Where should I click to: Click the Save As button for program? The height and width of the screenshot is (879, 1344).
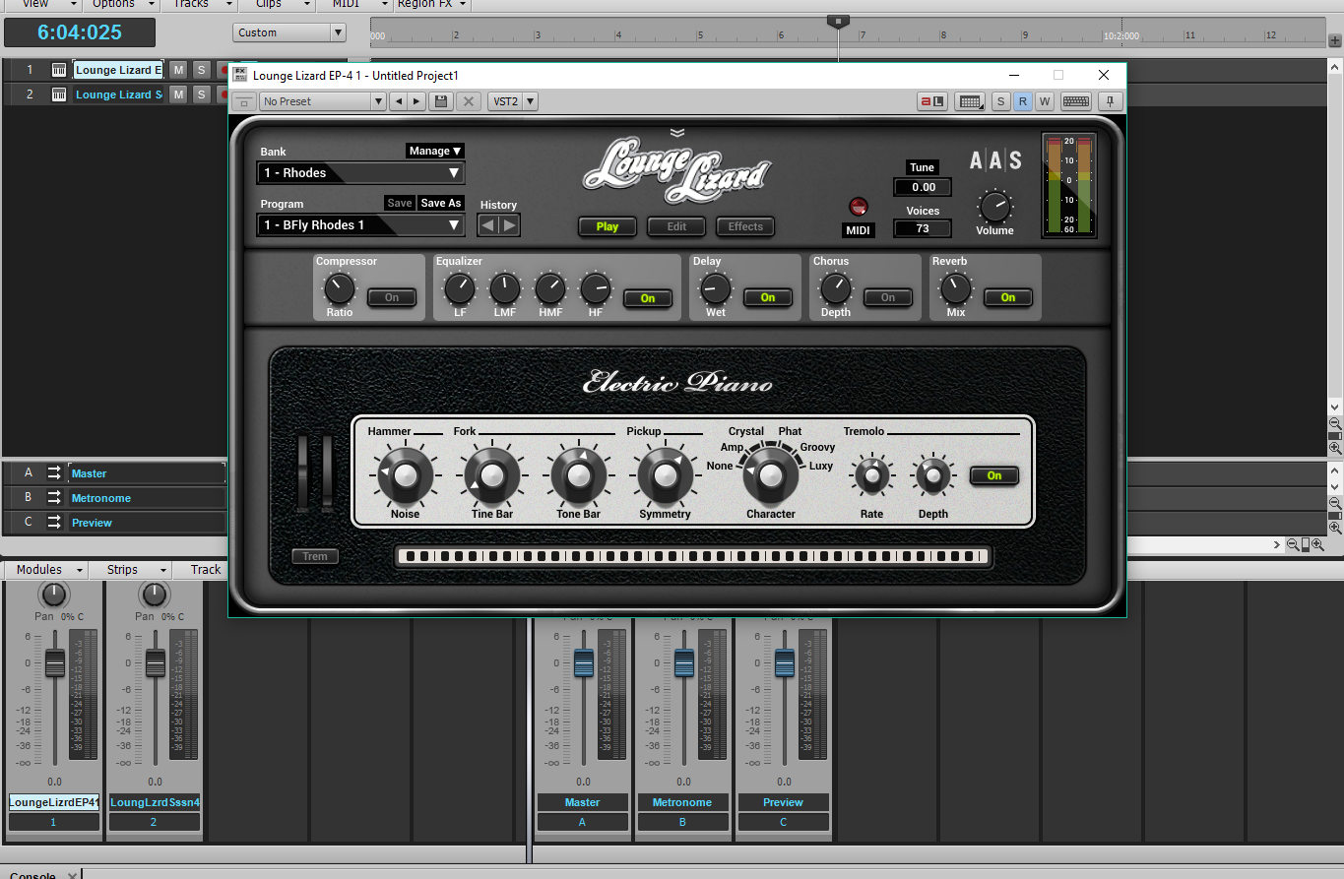(441, 203)
